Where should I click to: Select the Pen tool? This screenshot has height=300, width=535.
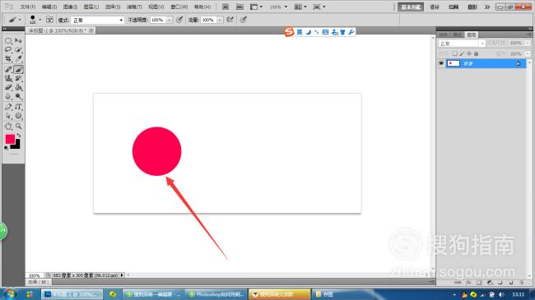[x=8, y=107]
